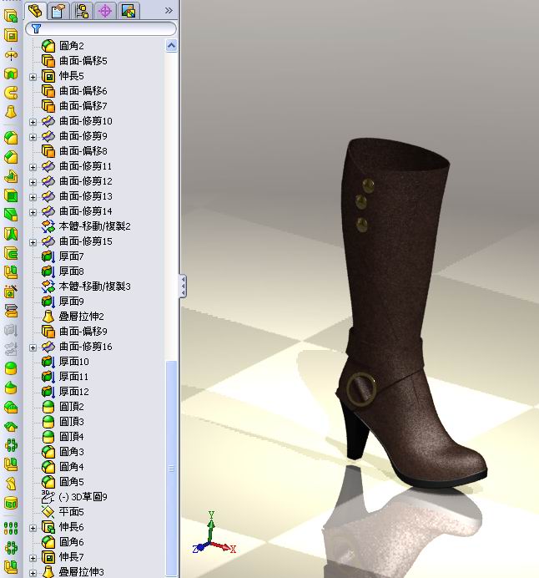This screenshot has width=539, height=578.
Task: Expand the 曲面-修剪10 feature
Action: (33, 122)
